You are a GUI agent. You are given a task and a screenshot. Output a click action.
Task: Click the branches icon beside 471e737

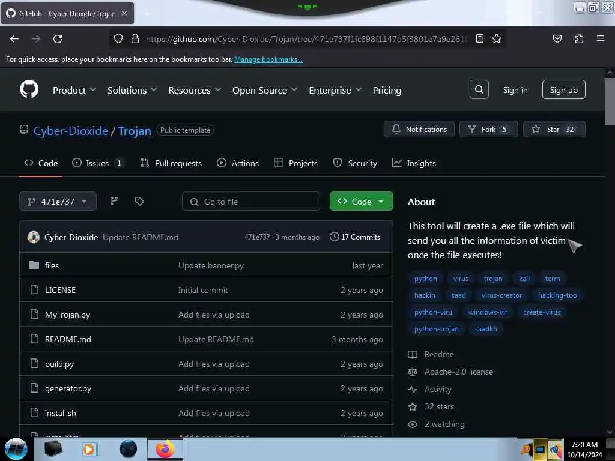pos(114,201)
